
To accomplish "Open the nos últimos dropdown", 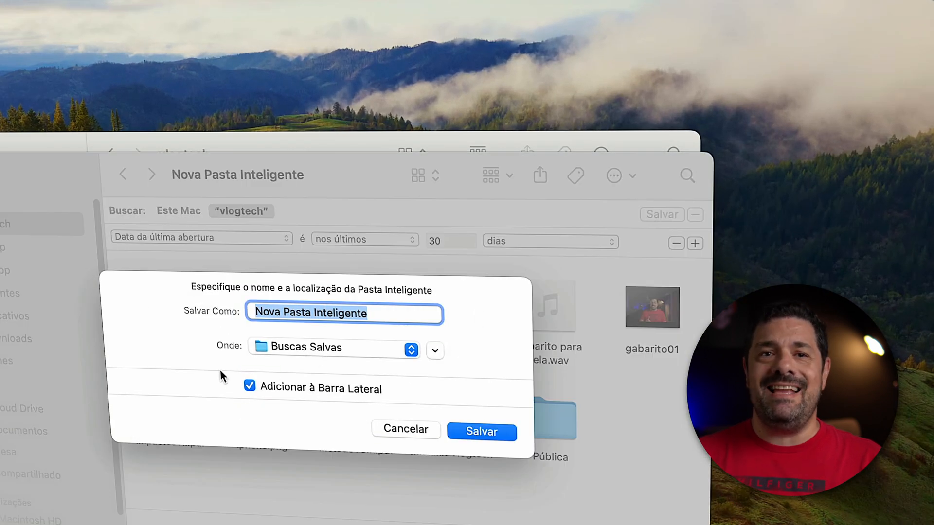I will point(365,239).
